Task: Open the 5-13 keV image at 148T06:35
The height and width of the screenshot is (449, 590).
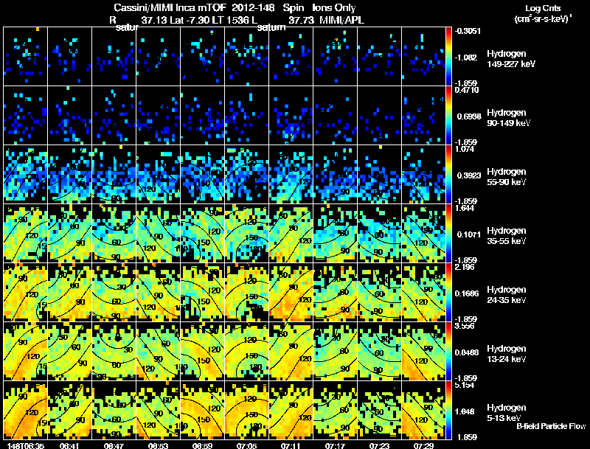Action: [x=26, y=410]
